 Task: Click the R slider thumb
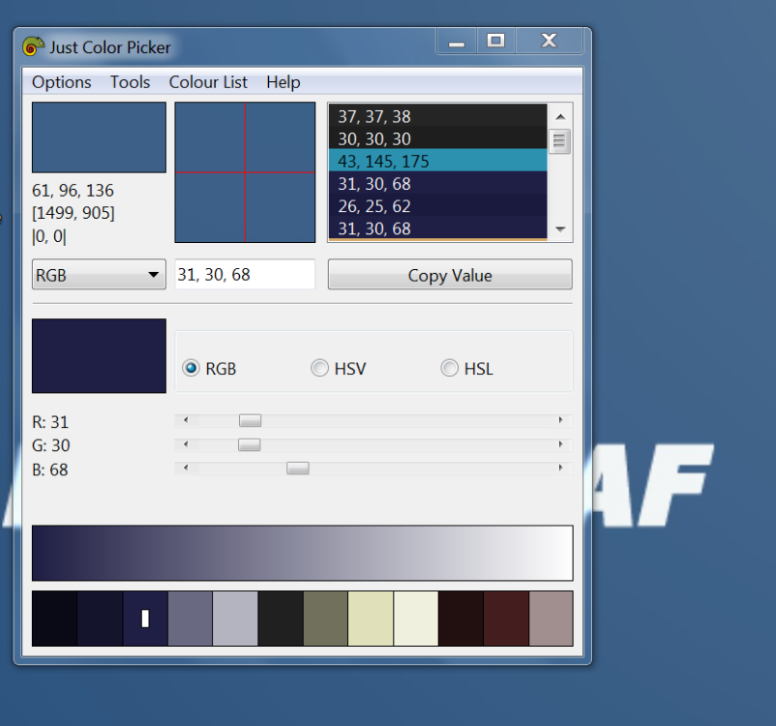(x=250, y=421)
